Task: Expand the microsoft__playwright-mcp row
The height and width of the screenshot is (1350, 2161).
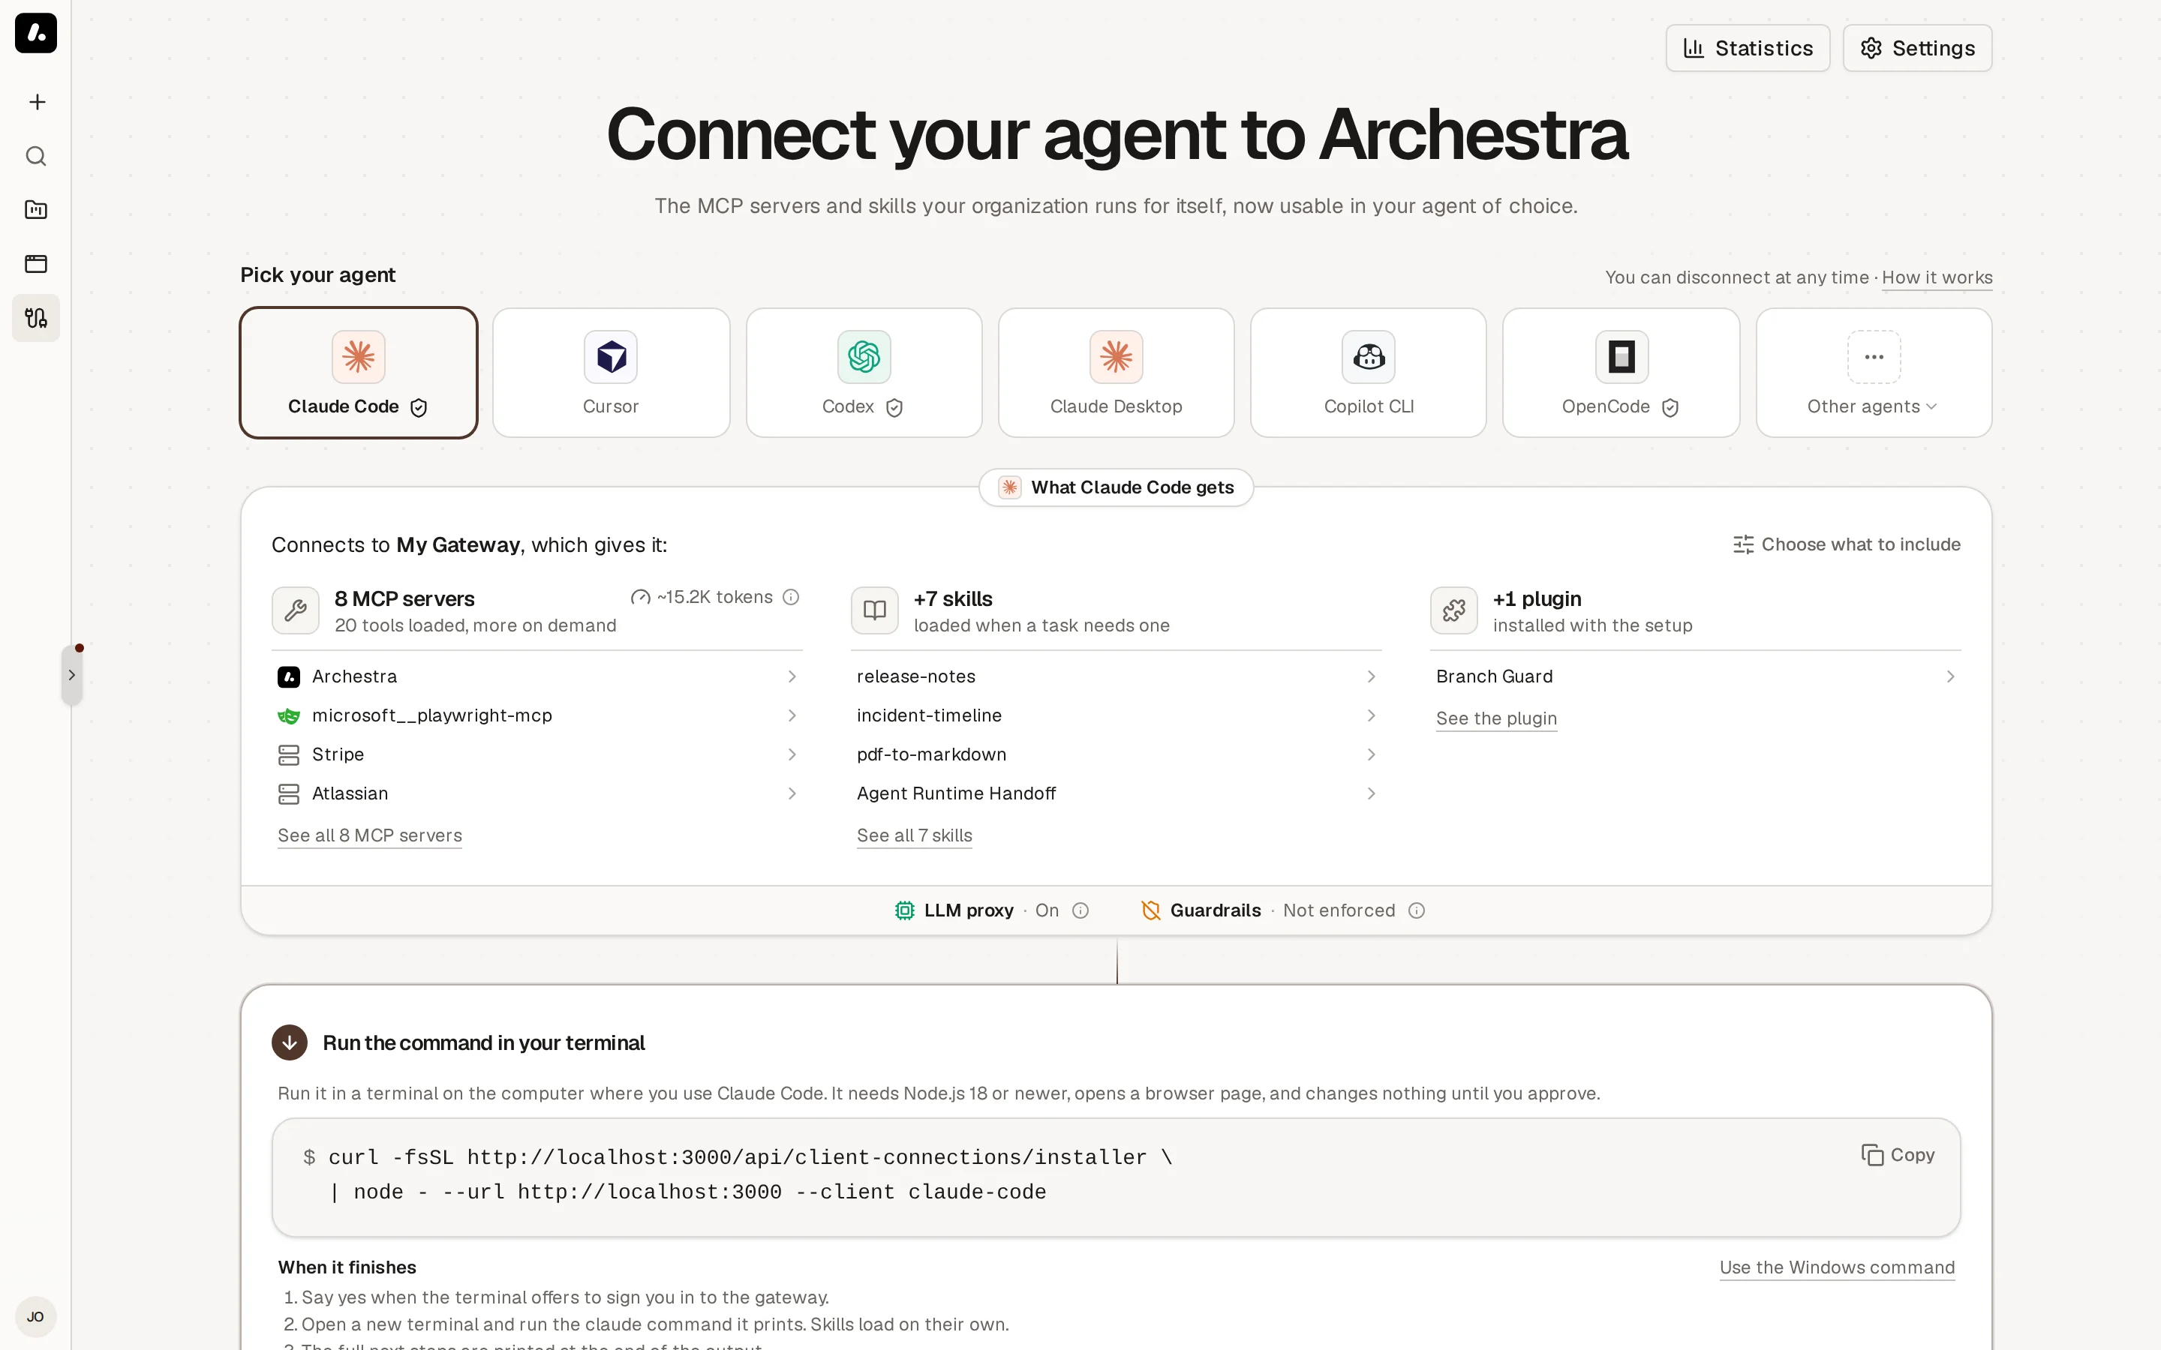Action: click(537, 716)
